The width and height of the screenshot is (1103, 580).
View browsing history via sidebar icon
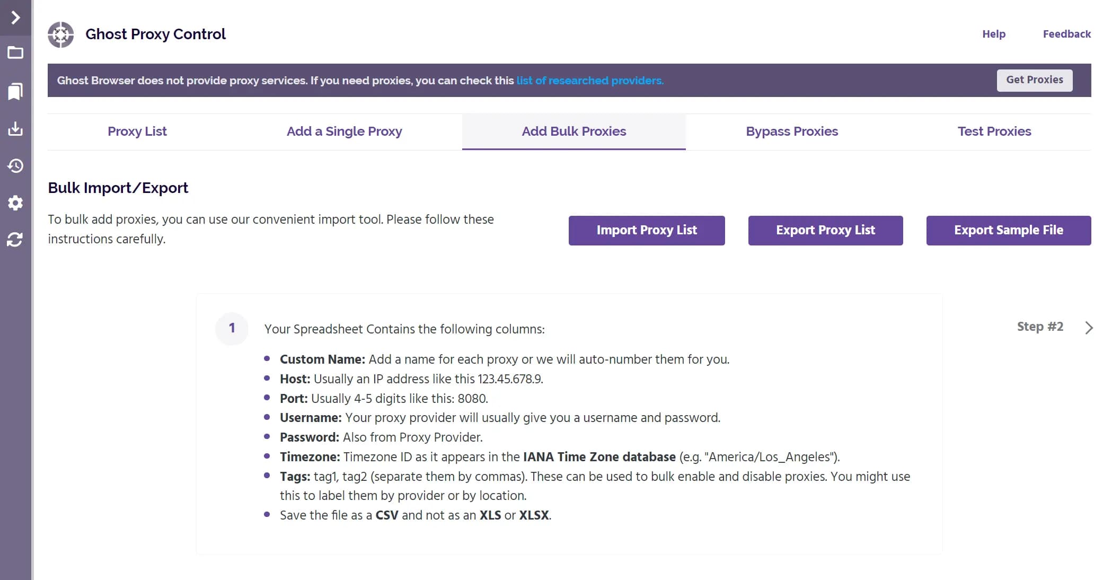[15, 166]
